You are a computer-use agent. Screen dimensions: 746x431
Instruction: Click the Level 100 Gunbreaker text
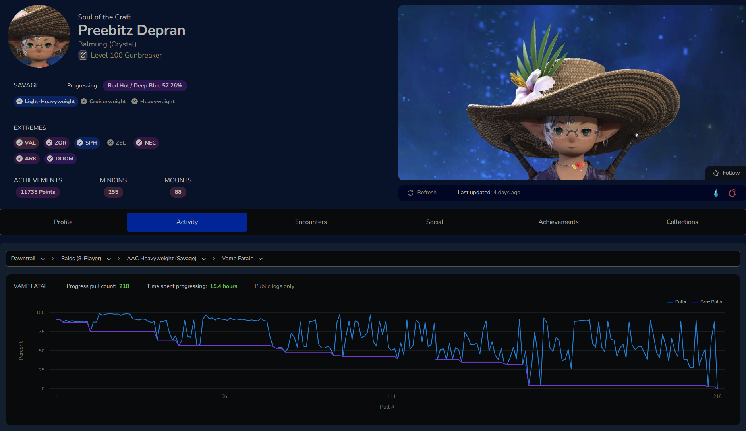click(126, 55)
